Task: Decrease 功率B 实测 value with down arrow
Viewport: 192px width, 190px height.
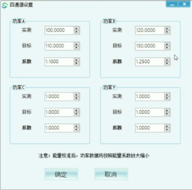Action: coord(167,32)
